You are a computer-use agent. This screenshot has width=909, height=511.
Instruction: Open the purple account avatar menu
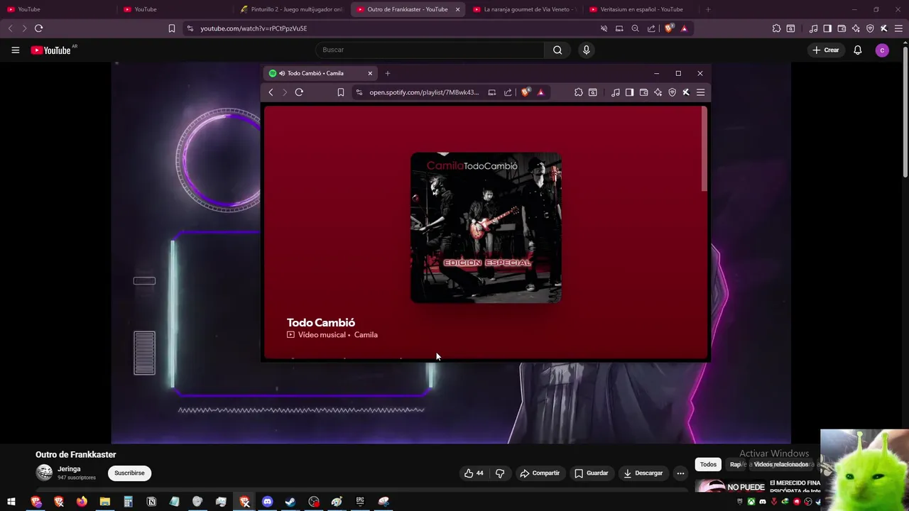(882, 50)
